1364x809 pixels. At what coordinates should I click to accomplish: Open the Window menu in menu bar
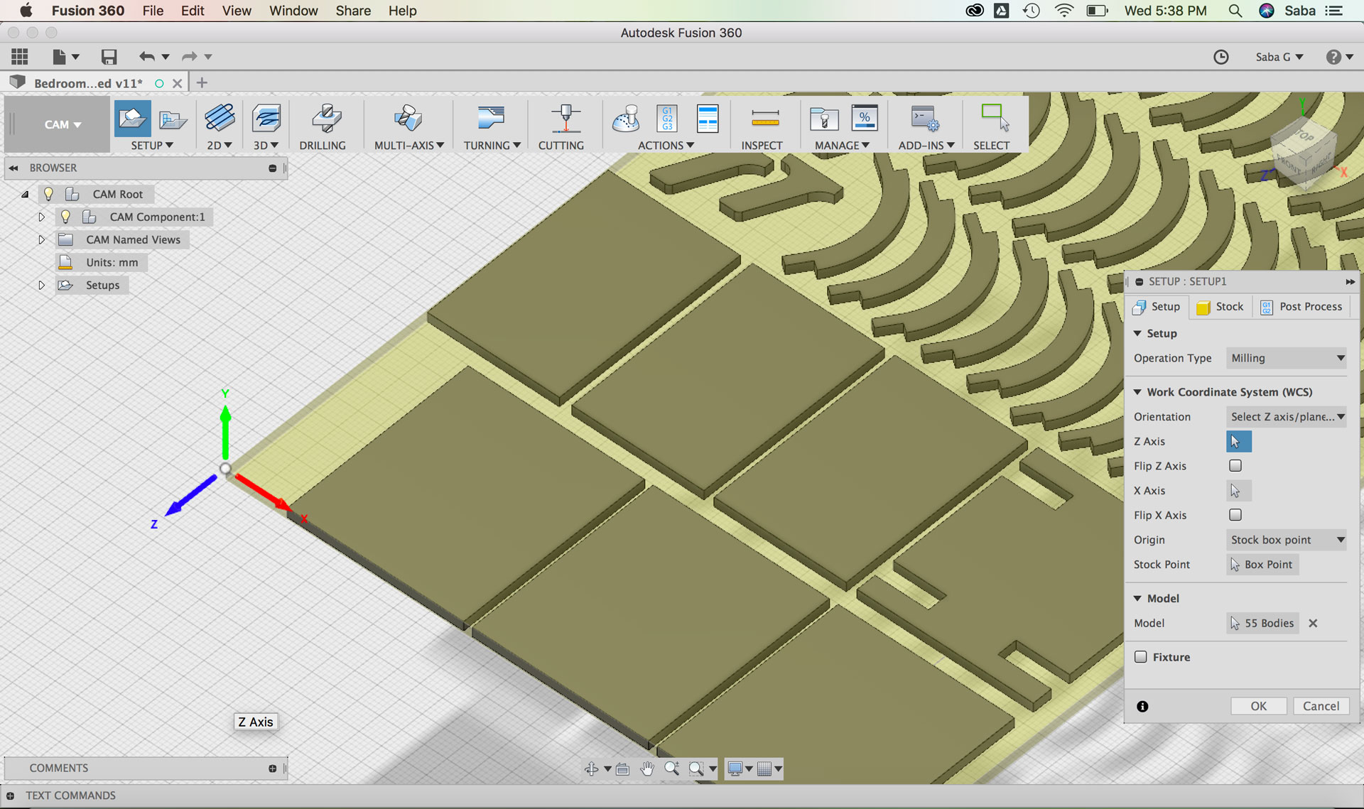click(293, 11)
